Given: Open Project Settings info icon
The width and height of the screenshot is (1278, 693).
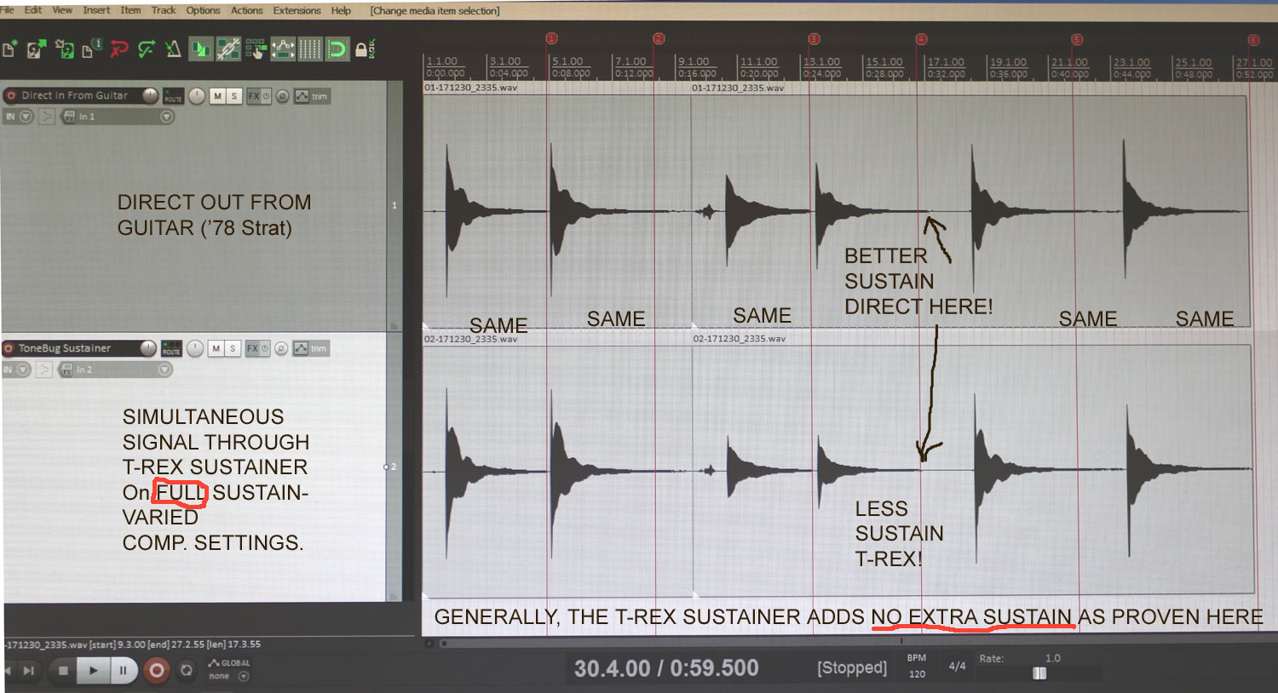Looking at the screenshot, I should 92,49.
